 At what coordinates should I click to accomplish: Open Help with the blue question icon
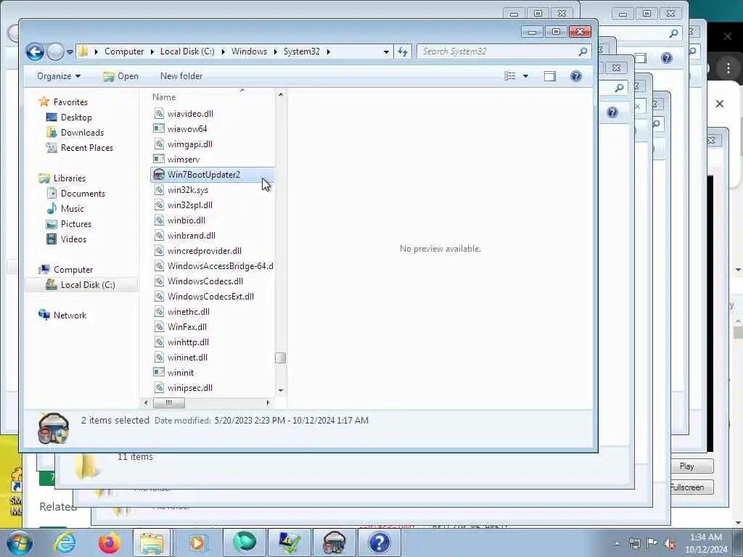[575, 76]
